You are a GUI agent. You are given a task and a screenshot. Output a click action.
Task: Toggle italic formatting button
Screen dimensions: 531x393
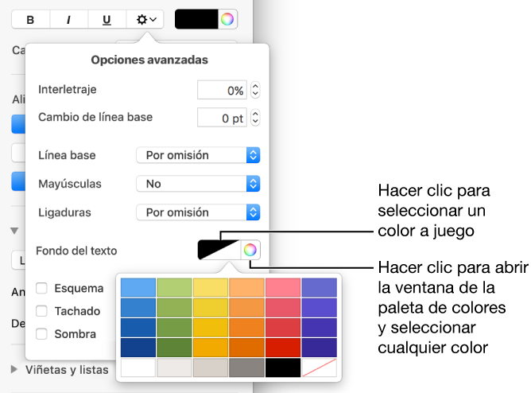[68, 20]
